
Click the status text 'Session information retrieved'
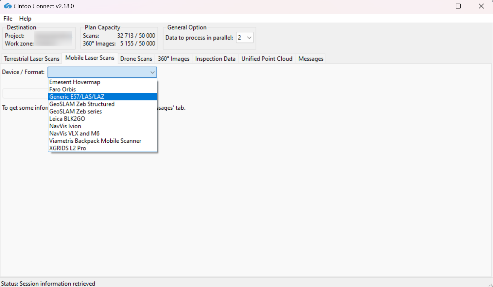[57, 283]
